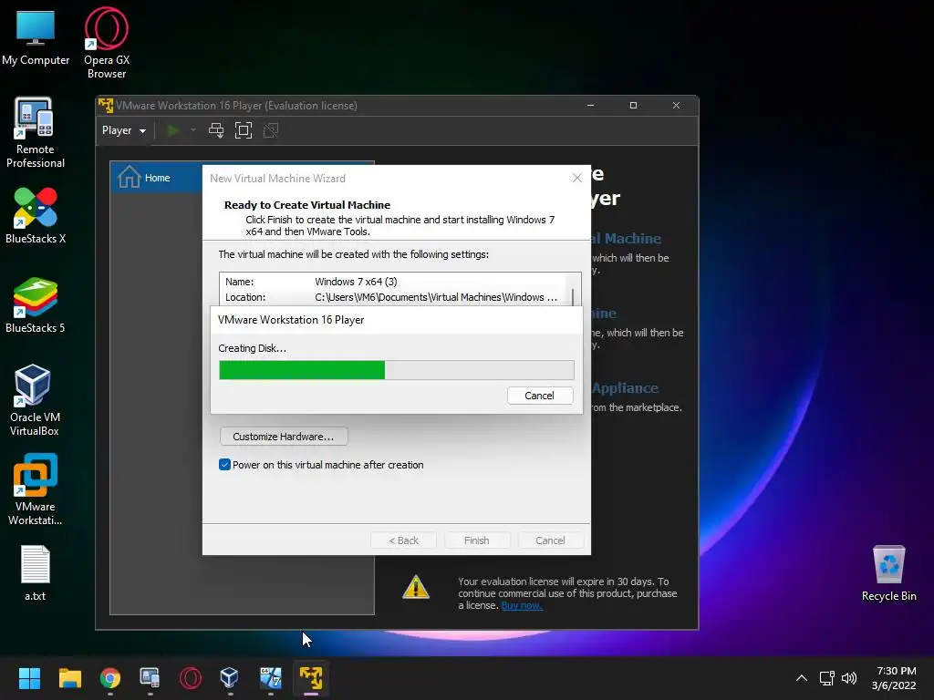Open My Computer desktop icon

coord(36,38)
